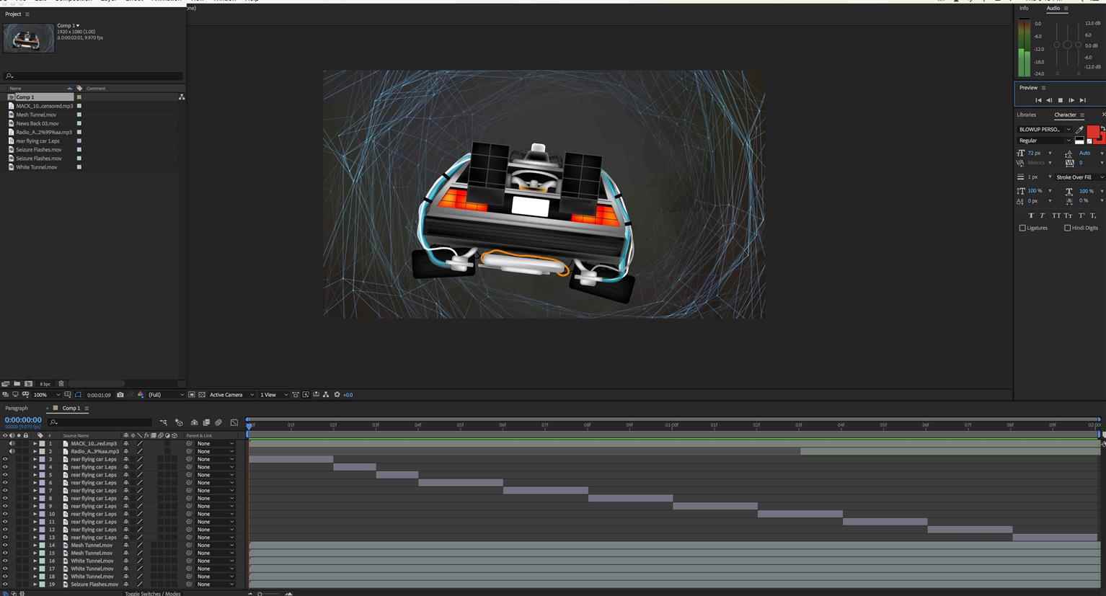Viewport: 1106px width, 596px height.
Task: Switch to the Info tab
Action: coord(1024,9)
